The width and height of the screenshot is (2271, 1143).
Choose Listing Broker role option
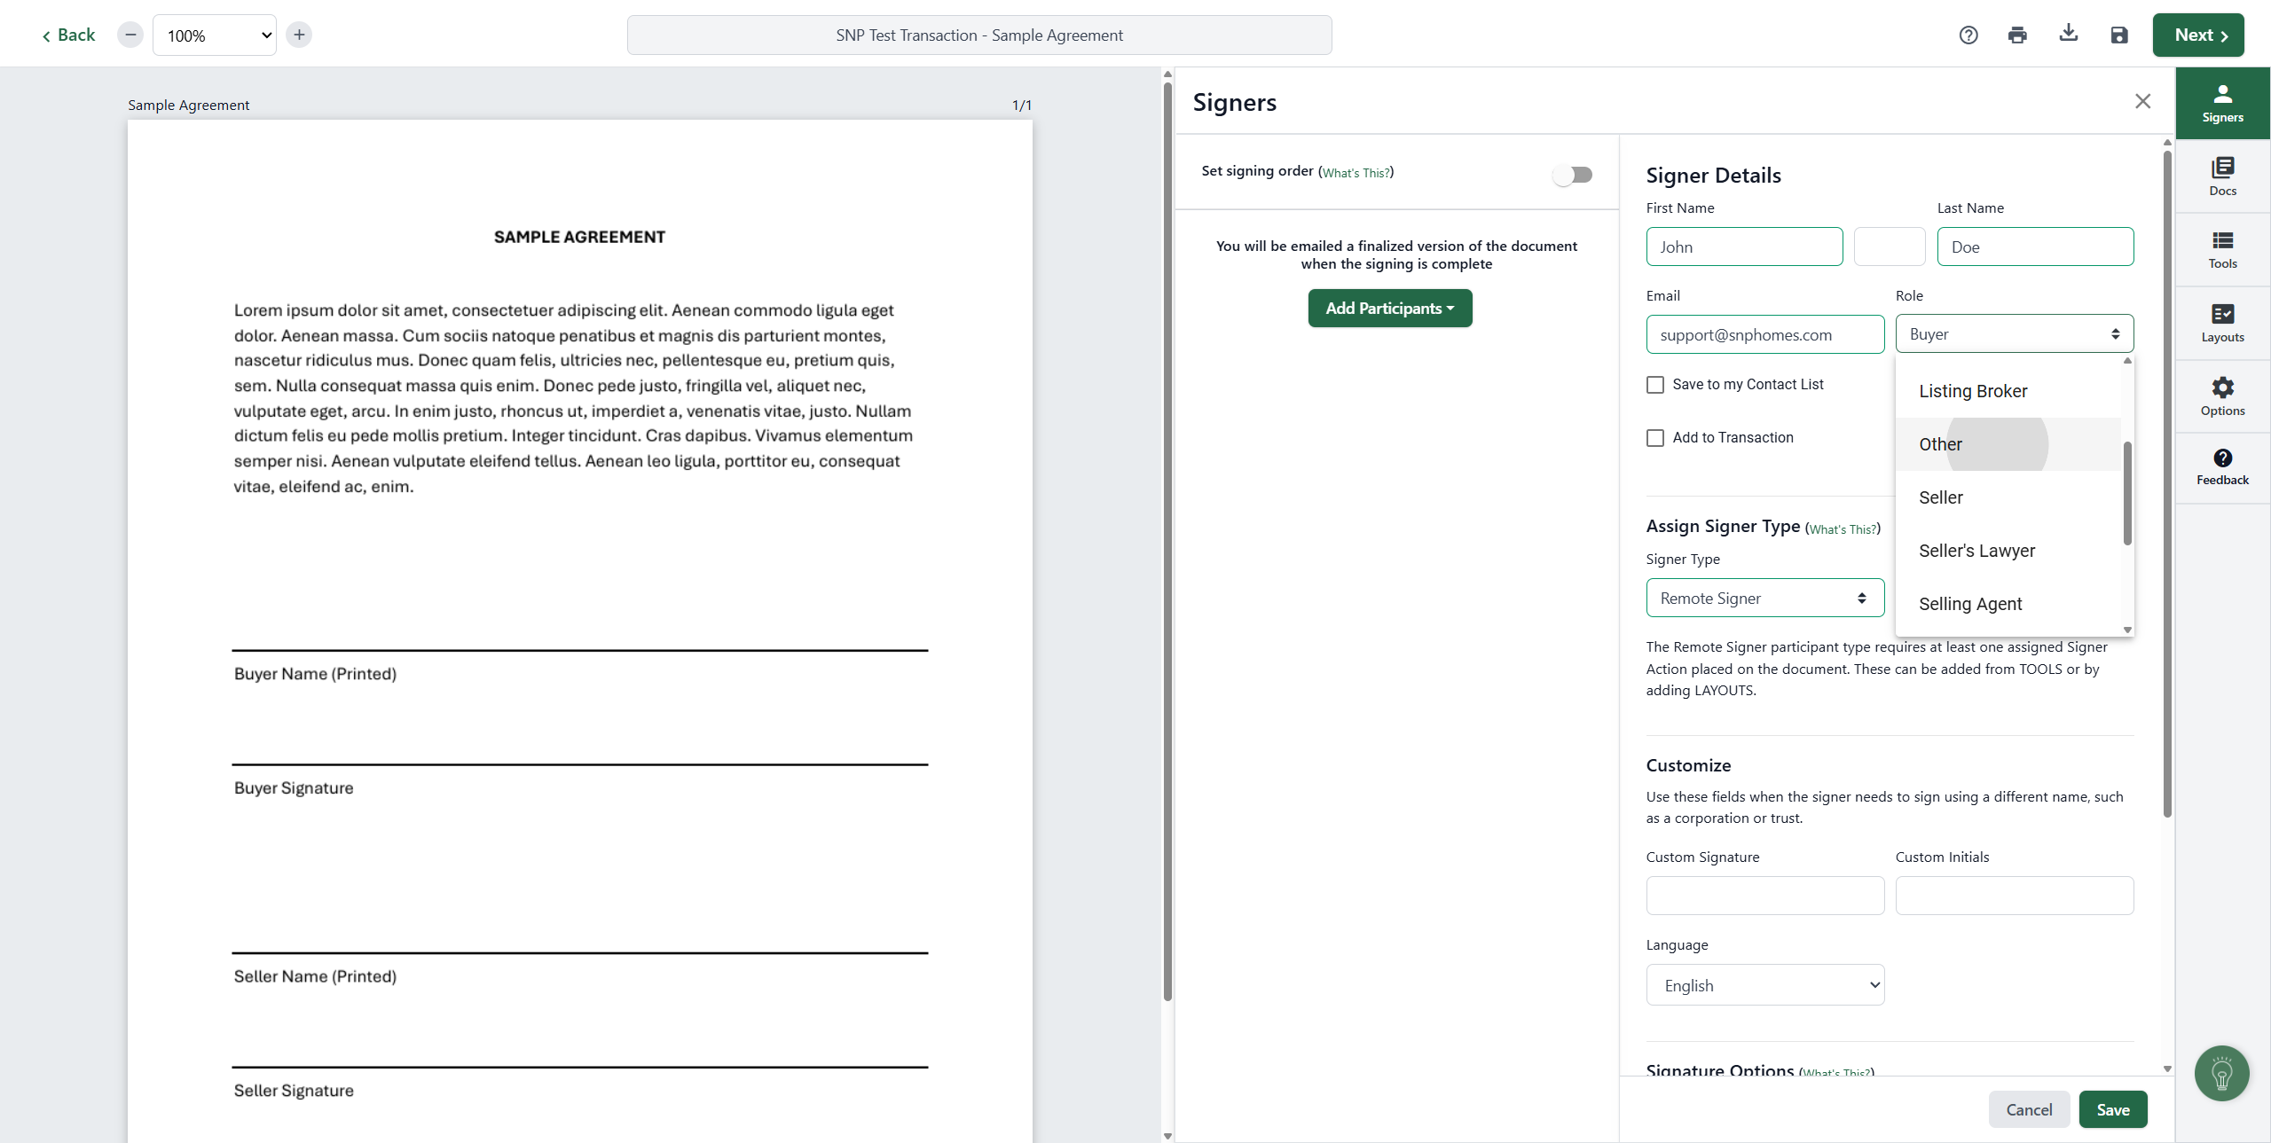point(1972,391)
